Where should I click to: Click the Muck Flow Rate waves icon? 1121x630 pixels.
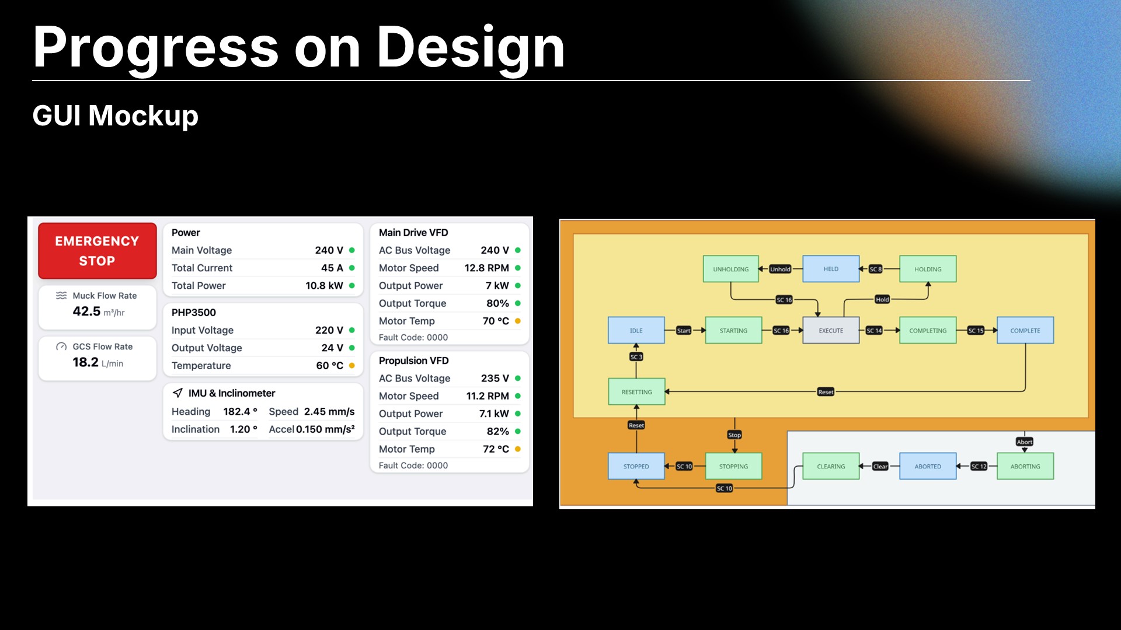pyautogui.click(x=61, y=296)
